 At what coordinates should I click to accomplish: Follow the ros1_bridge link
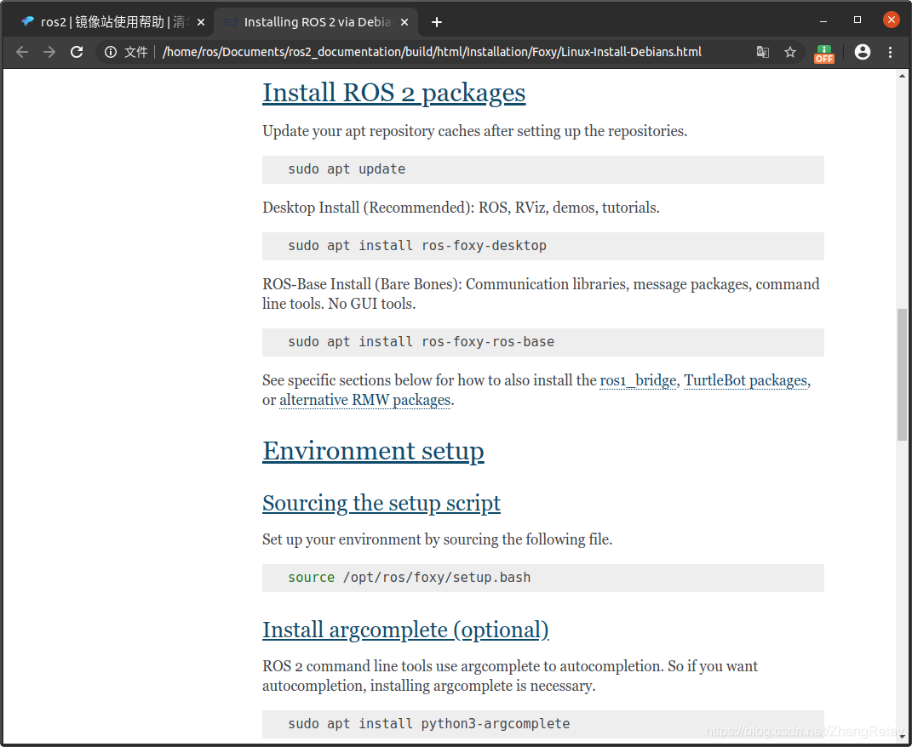pyautogui.click(x=638, y=380)
